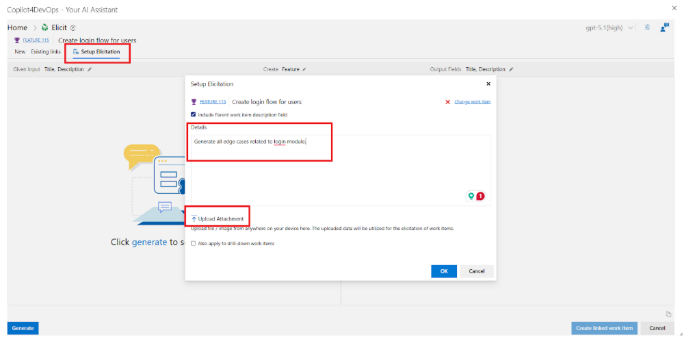684x341 pixels.
Task: Edit Given Input fields via pencil icon
Action: [x=90, y=69]
